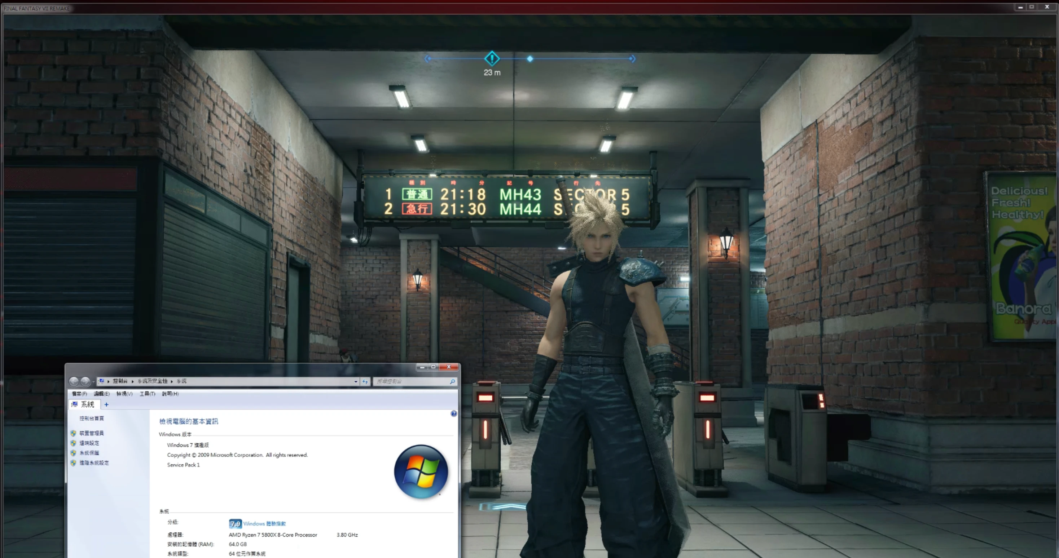The width and height of the screenshot is (1059, 558).
Task: Open the address bar dropdown arrow
Action: click(356, 381)
